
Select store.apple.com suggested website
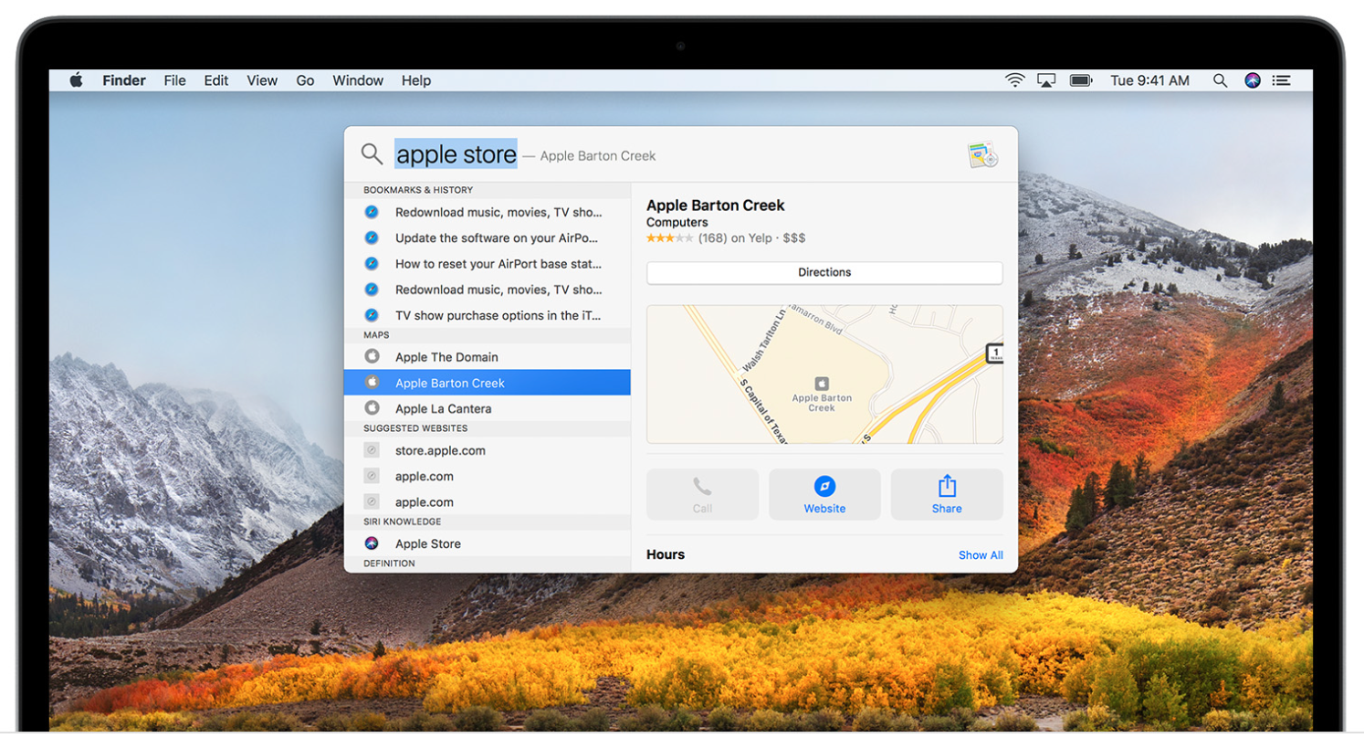[440, 450]
